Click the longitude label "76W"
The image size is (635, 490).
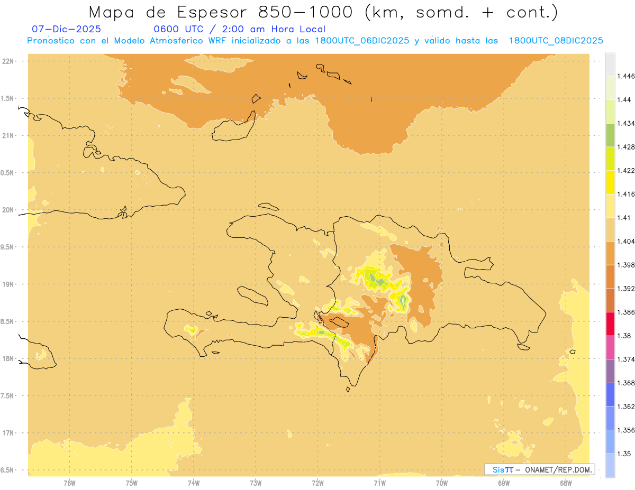click(x=69, y=483)
